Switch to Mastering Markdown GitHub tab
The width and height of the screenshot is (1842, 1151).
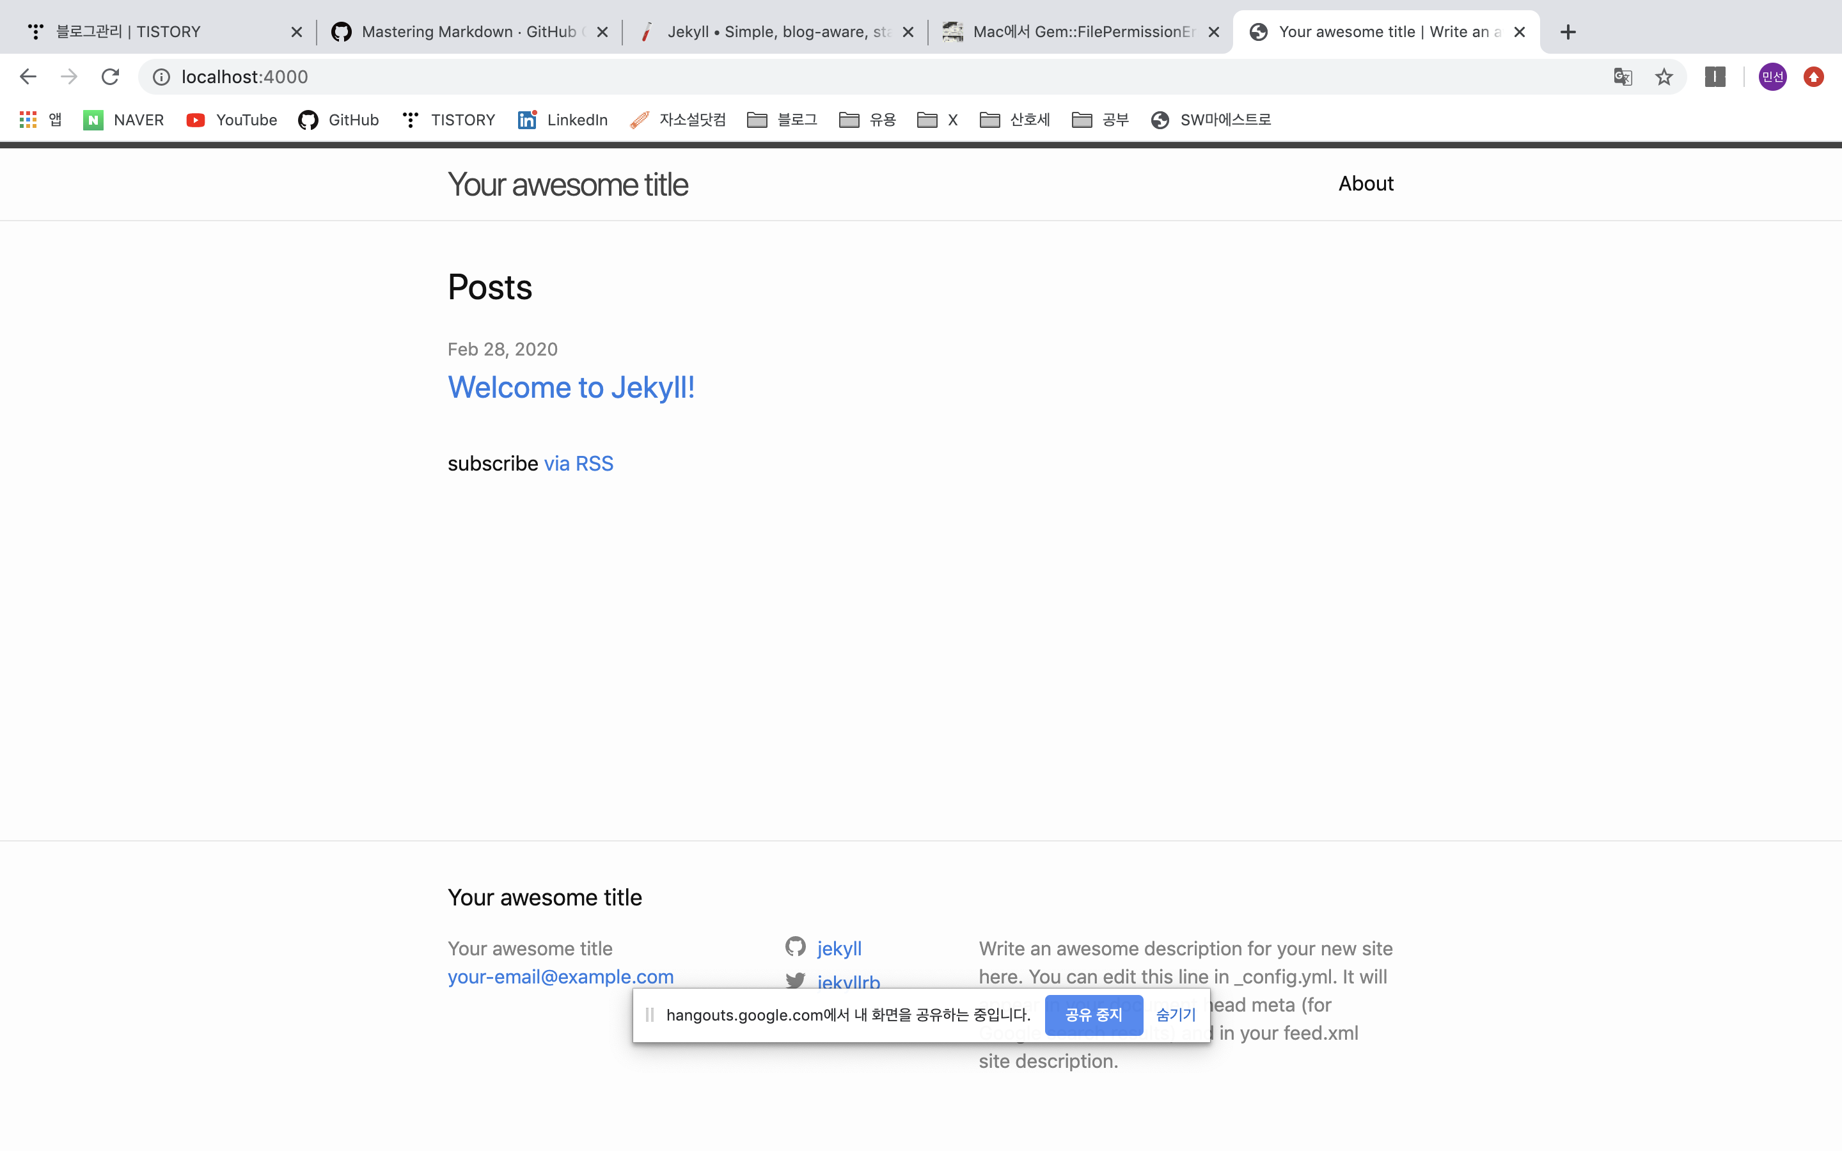pyautogui.click(x=464, y=32)
